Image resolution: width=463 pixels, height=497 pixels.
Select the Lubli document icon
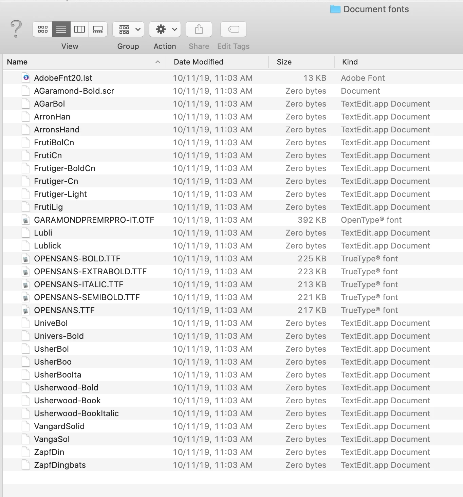[x=26, y=233]
